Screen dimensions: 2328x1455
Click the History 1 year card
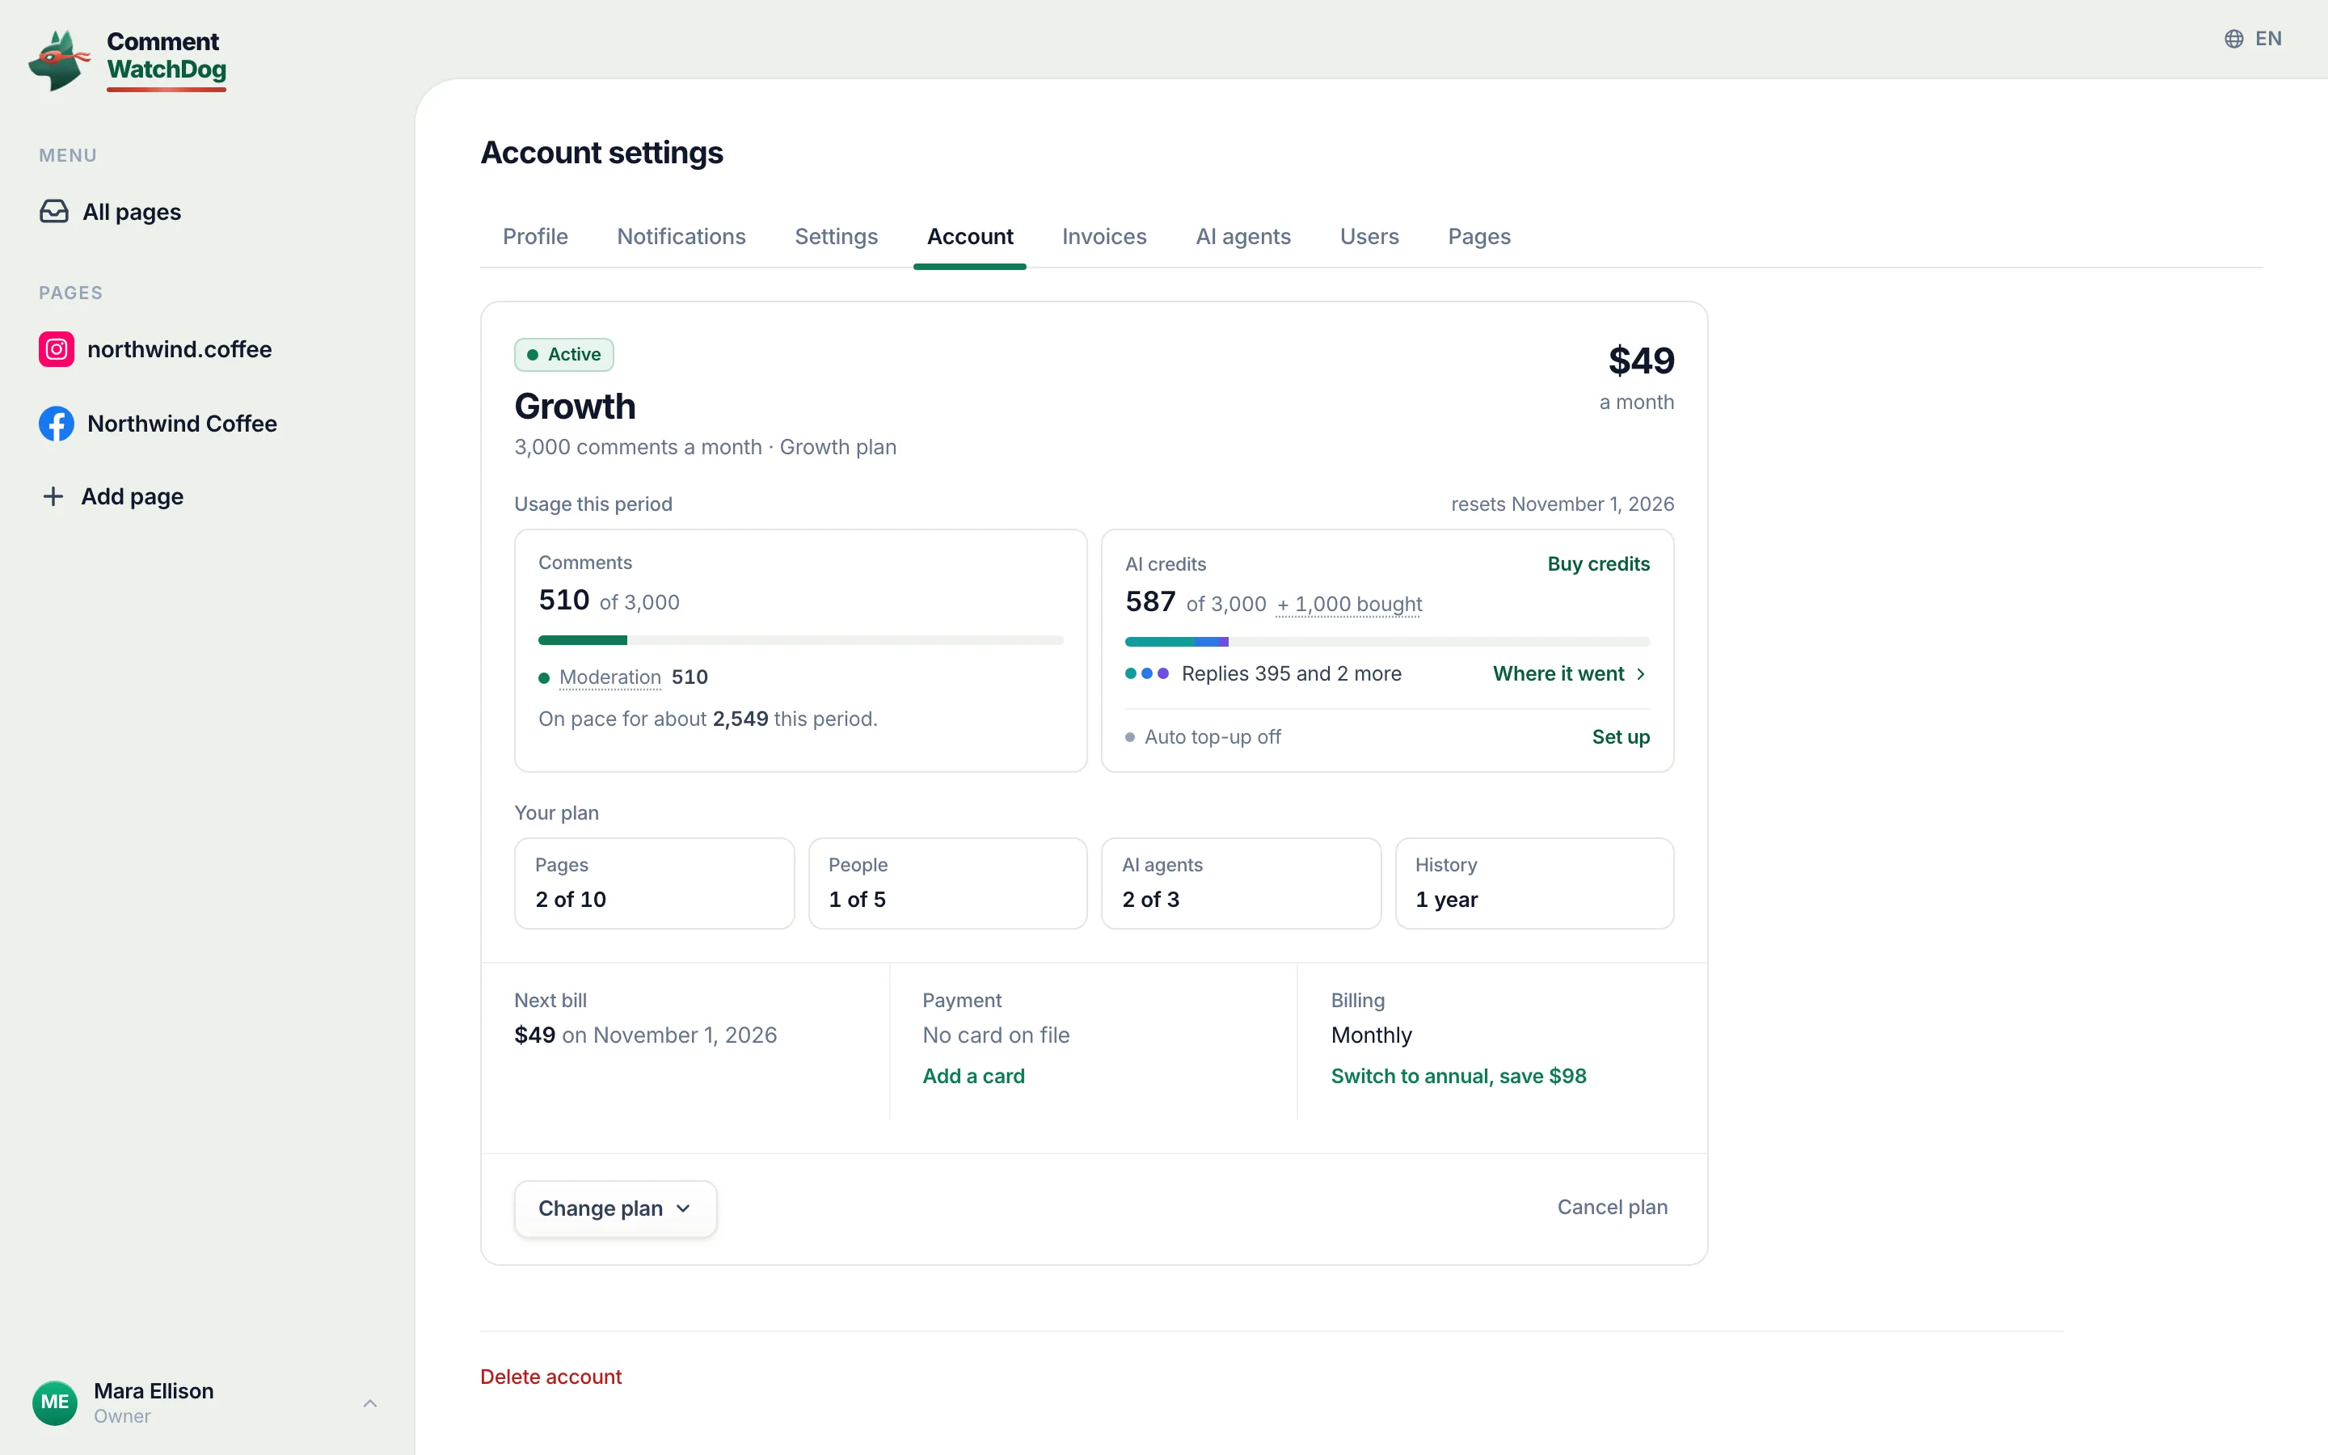point(1534,884)
